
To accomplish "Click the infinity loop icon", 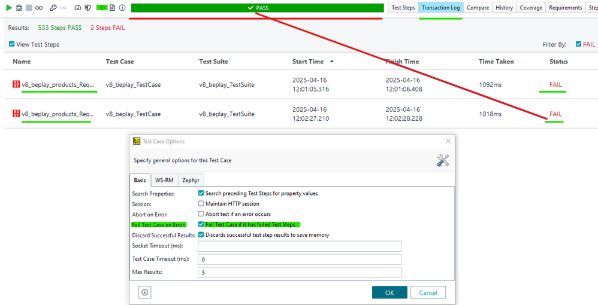I will 38,8.
